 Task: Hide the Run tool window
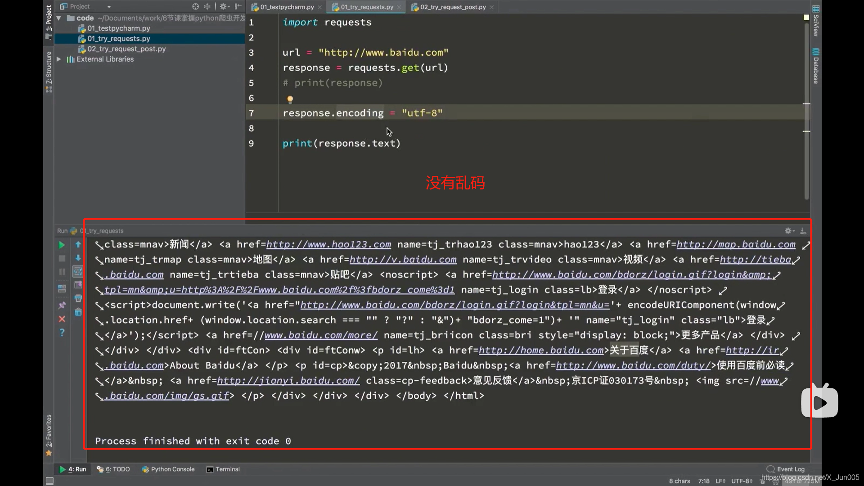[x=803, y=230]
